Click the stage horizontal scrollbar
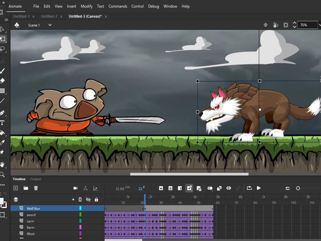This screenshot has width=321, height=241. (x=189, y=174)
